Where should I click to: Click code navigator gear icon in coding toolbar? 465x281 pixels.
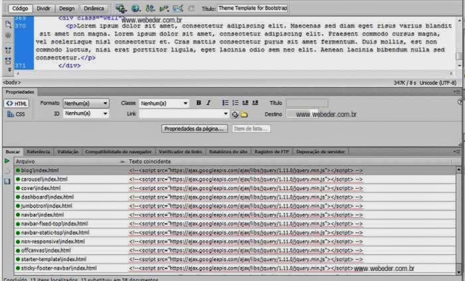point(8,35)
